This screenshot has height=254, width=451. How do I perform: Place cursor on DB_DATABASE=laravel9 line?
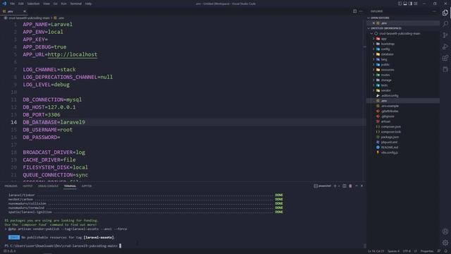tap(54, 122)
